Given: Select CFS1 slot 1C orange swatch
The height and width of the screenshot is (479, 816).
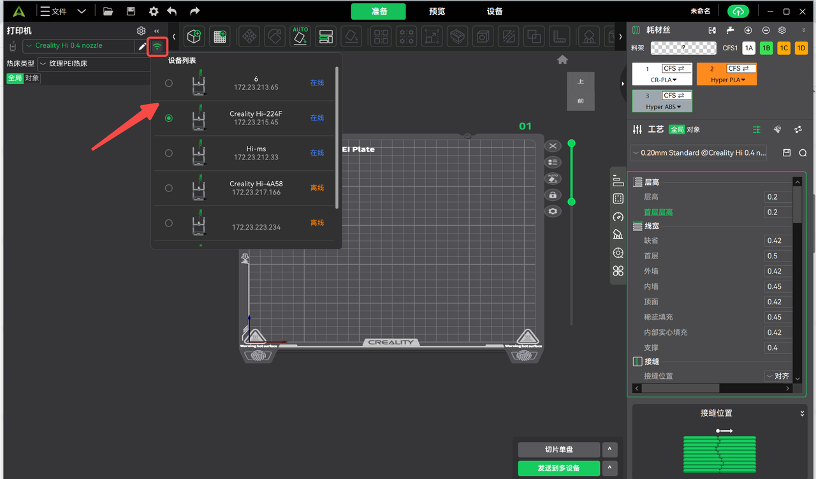Looking at the screenshot, I should coord(783,48).
